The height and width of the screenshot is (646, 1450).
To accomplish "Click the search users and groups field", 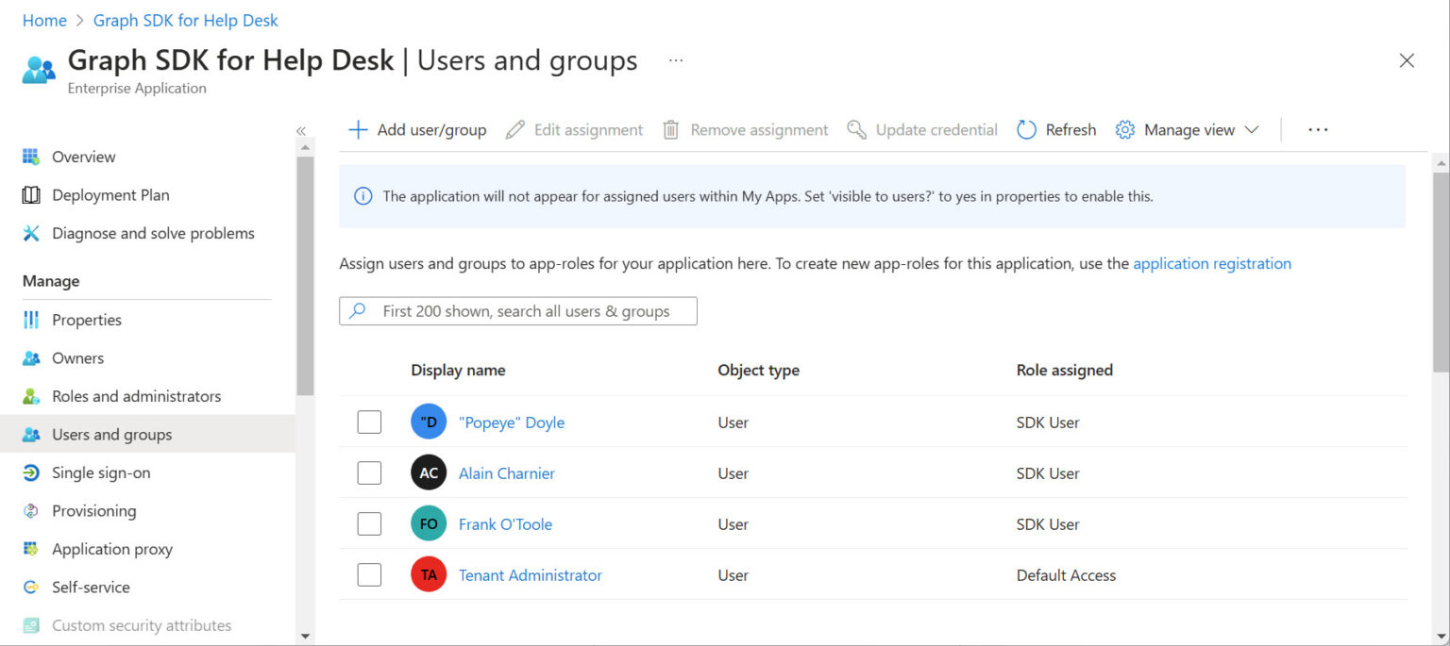I will pos(517,310).
